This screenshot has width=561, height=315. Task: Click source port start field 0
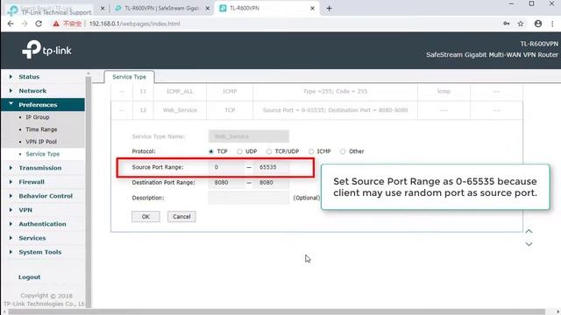pyautogui.click(x=226, y=167)
